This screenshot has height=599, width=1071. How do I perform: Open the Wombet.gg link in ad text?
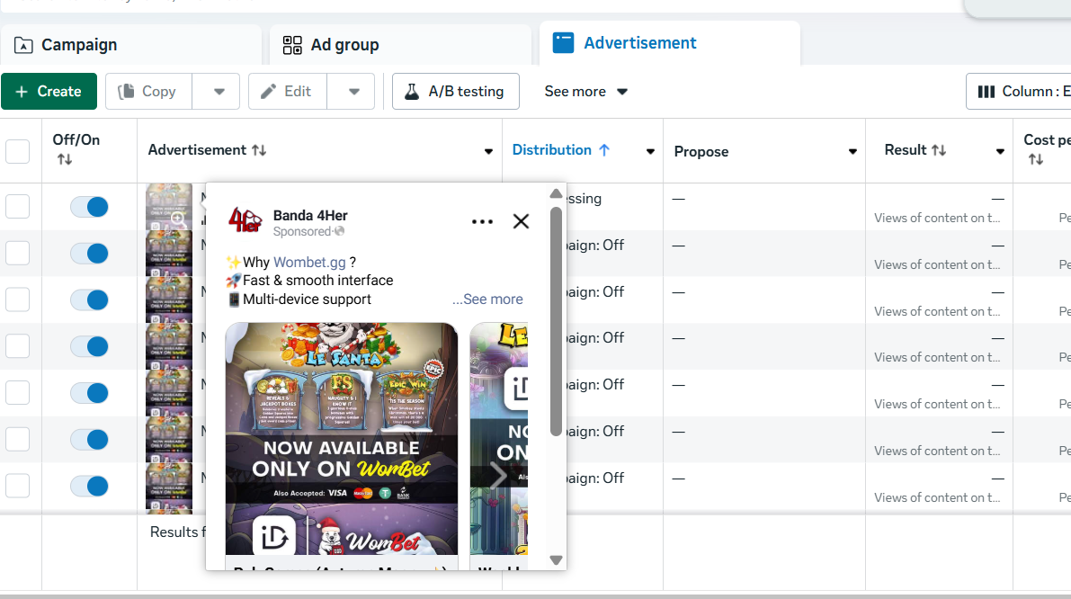point(309,263)
